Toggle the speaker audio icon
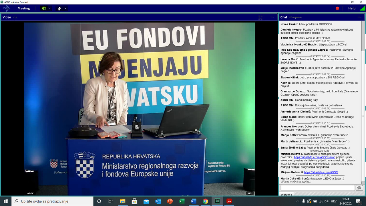Screen dimensions: 366x206 click(43, 8)
